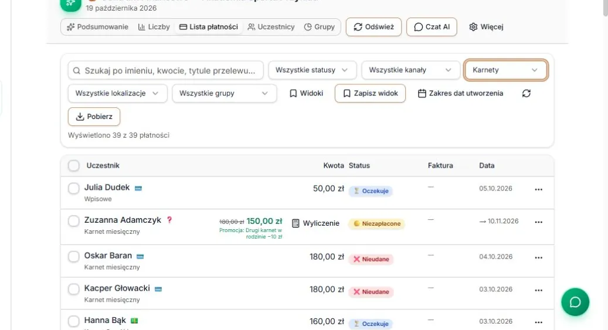The width and height of the screenshot is (608, 330).
Task: Click the reset filters circular-arrows icon
Action: click(526, 93)
